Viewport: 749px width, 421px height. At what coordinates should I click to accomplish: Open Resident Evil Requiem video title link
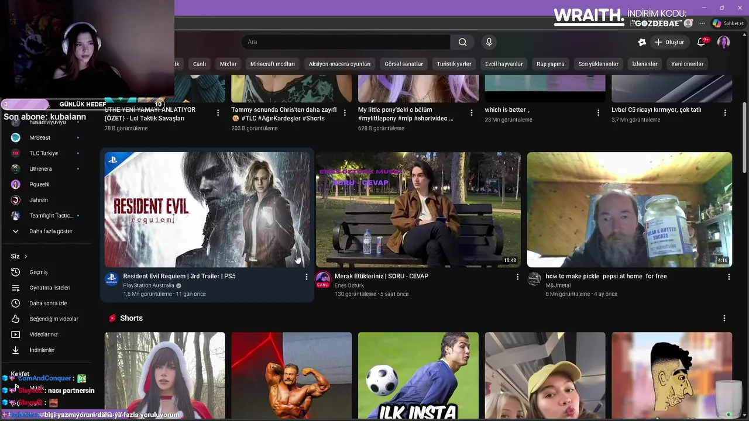[x=179, y=276]
